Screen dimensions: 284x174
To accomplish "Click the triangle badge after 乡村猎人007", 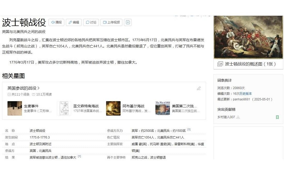I will (x=238, y=117).
